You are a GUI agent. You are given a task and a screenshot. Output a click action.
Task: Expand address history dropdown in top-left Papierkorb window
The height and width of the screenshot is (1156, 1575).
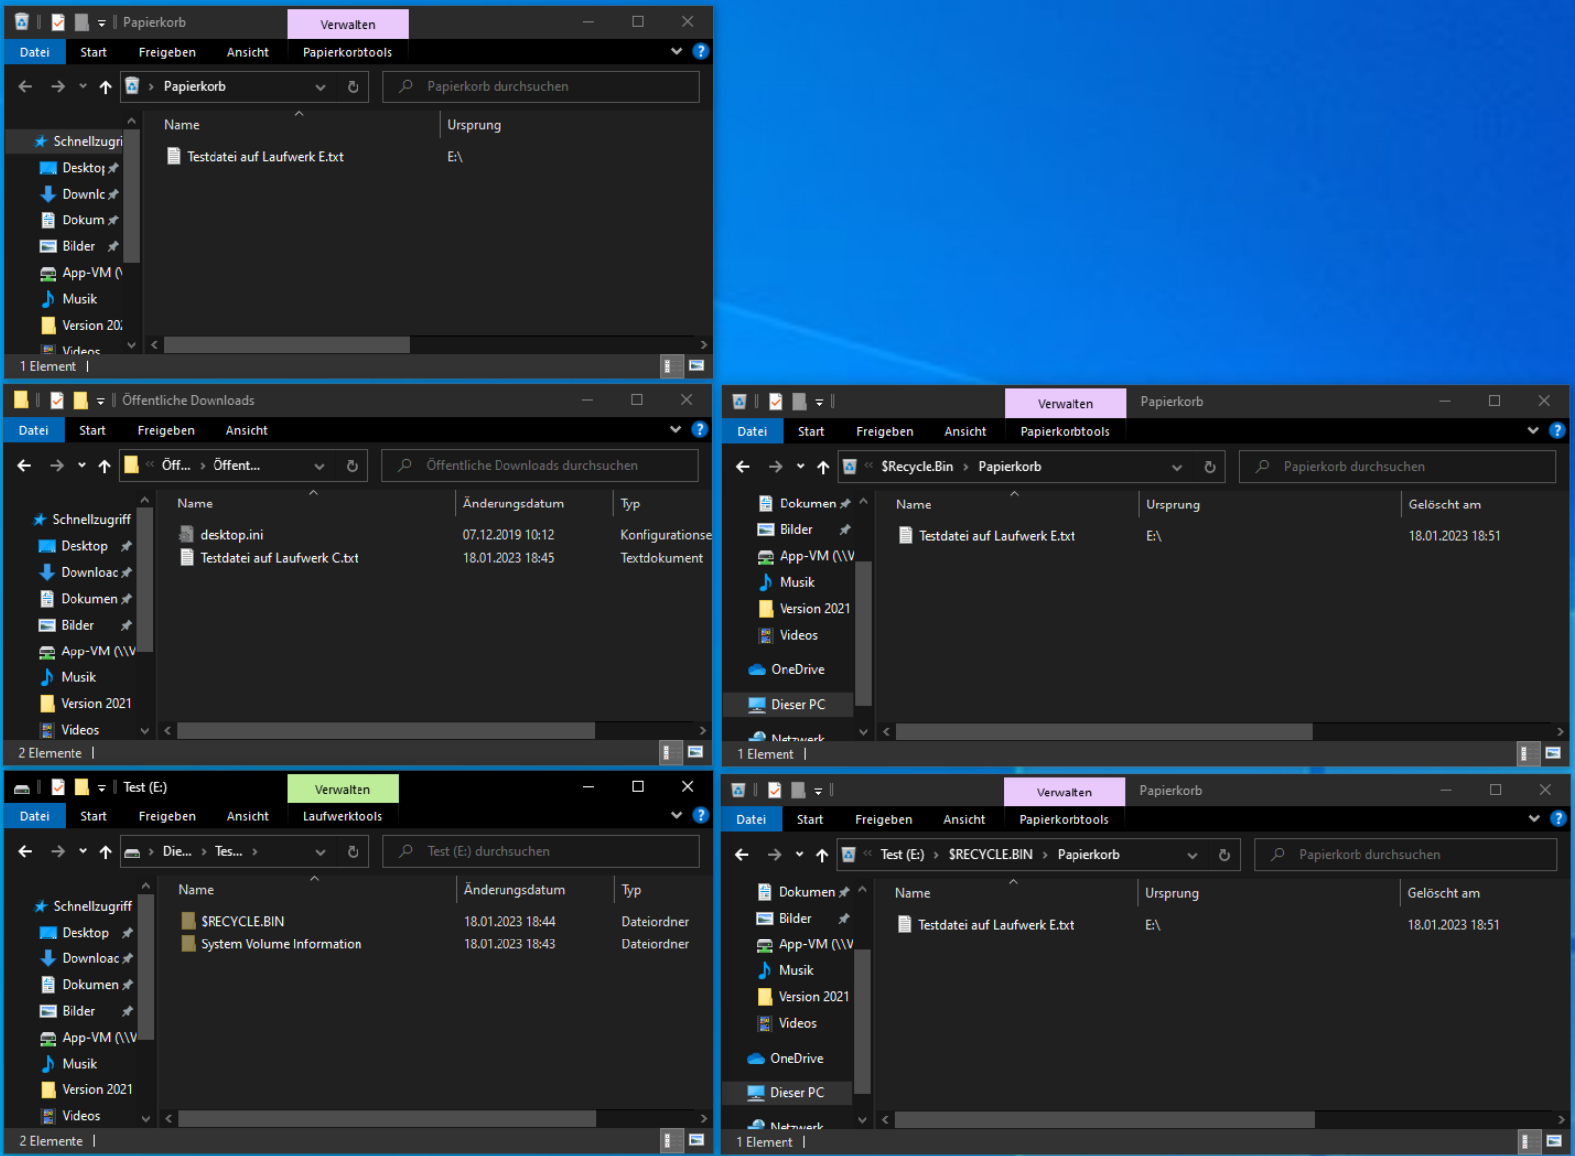[x=320, y=87]
